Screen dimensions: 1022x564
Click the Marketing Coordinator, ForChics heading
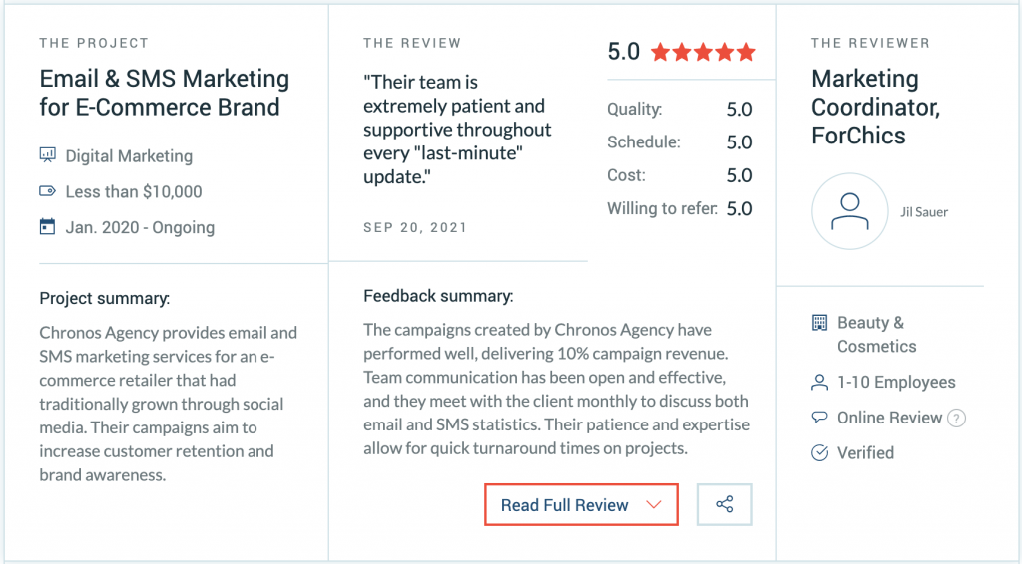coord(876,107)
